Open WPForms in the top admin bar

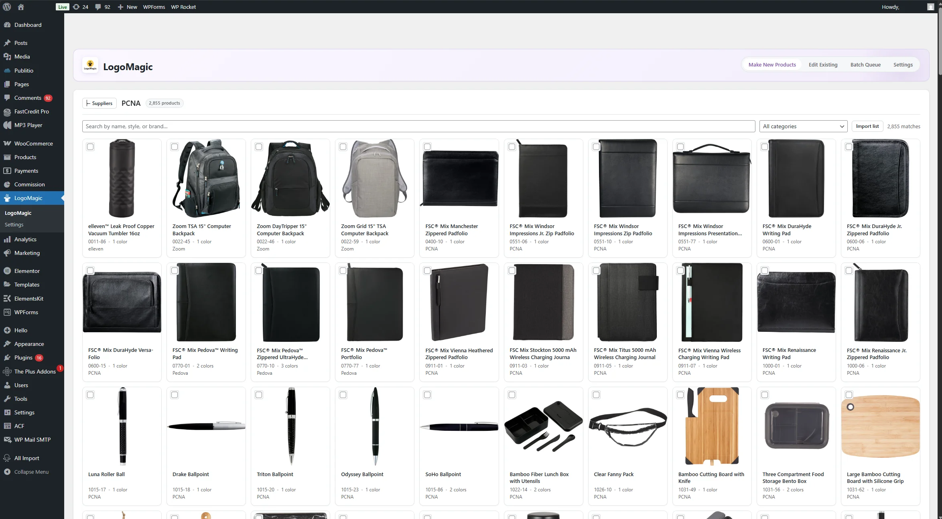(x=154, y=7)
